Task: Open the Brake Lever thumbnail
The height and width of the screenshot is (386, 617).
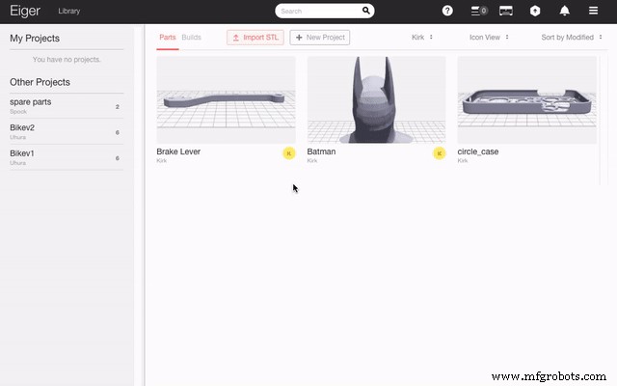Action: 226,99
